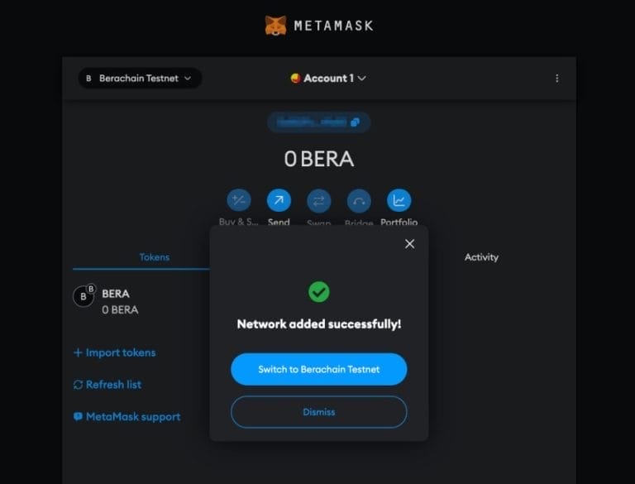
Task: Click the green success checkmark icon
Action: coord(318,292)
